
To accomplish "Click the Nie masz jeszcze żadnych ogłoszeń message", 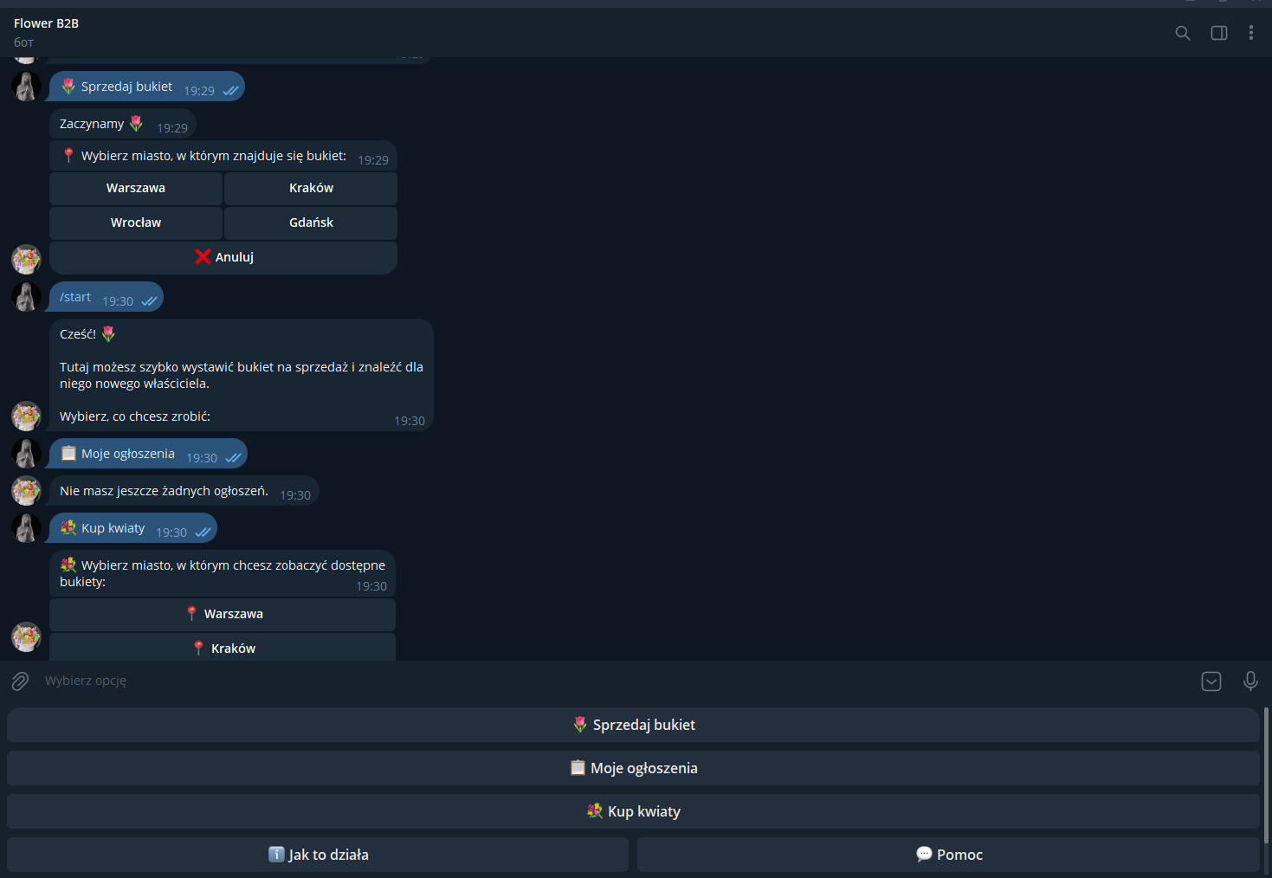I will point(184,491).
